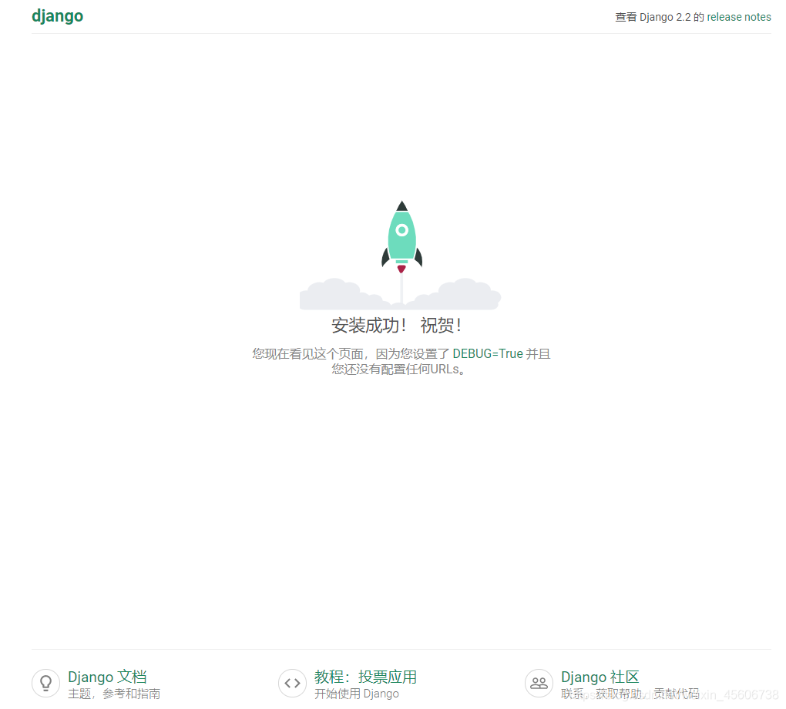Open Django 文档 link
This screenshot has height=709, width=786.
click(x=107, y=677)
